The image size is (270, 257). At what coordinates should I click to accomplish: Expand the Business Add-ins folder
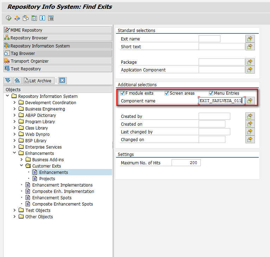[x=21, y=159]
